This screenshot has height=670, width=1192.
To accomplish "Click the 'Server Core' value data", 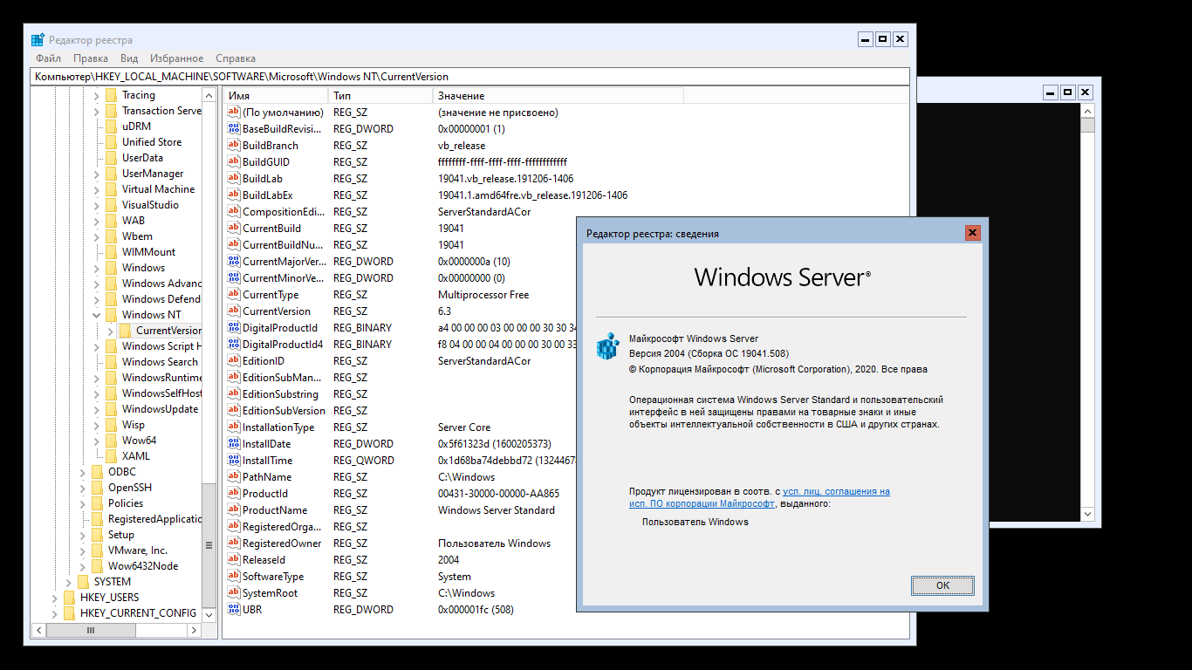I will (x=464, y=427).
